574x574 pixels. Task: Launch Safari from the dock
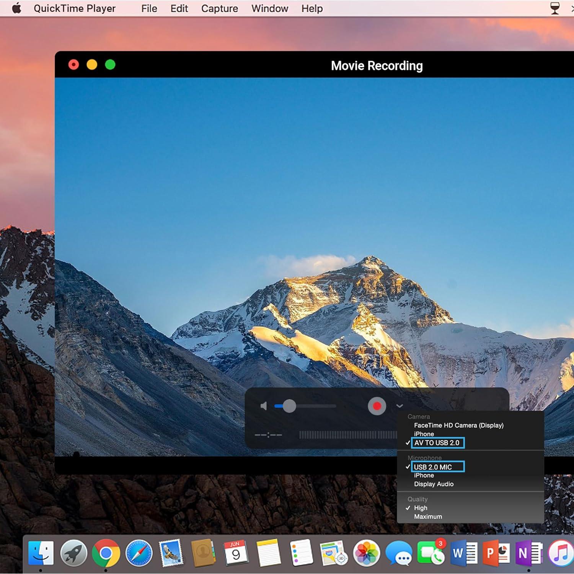point(139,553)
